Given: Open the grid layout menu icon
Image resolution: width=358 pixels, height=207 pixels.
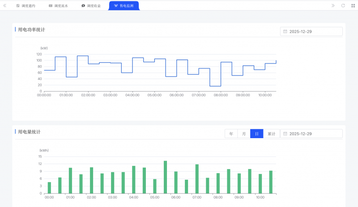Looking at the screenshot, I should pos(353,6).
